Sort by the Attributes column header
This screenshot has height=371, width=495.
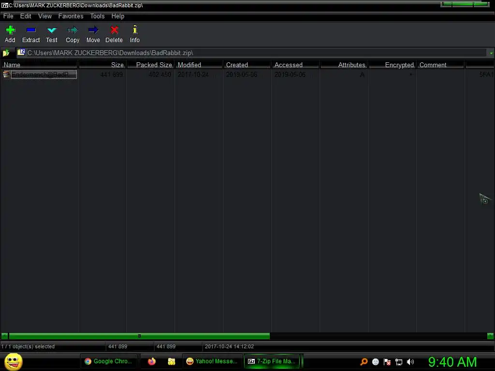344,65
